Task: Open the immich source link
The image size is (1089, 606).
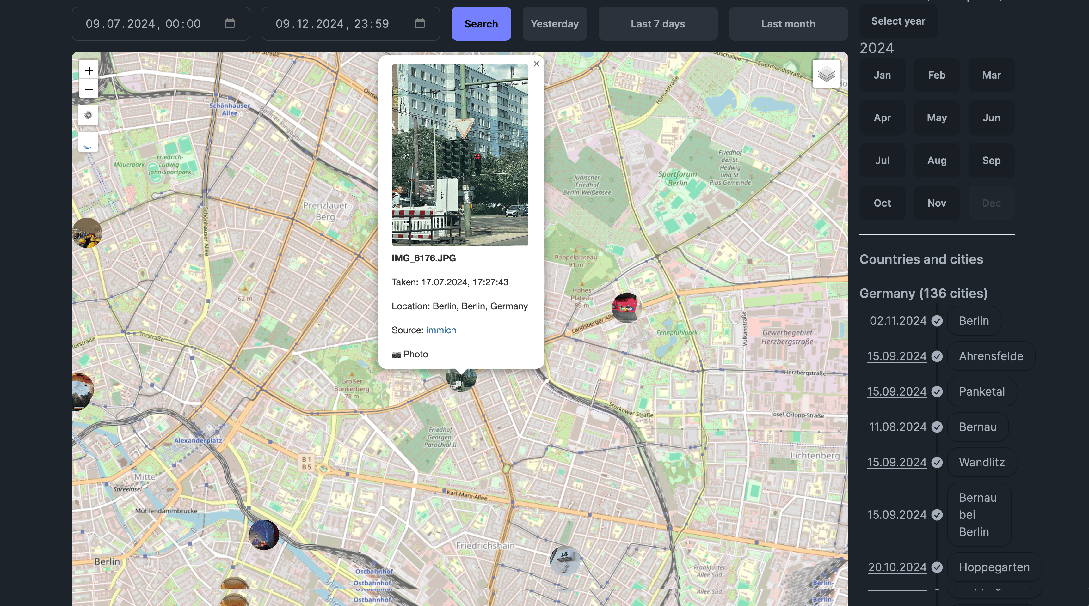Action: click(x=441, y=330)
